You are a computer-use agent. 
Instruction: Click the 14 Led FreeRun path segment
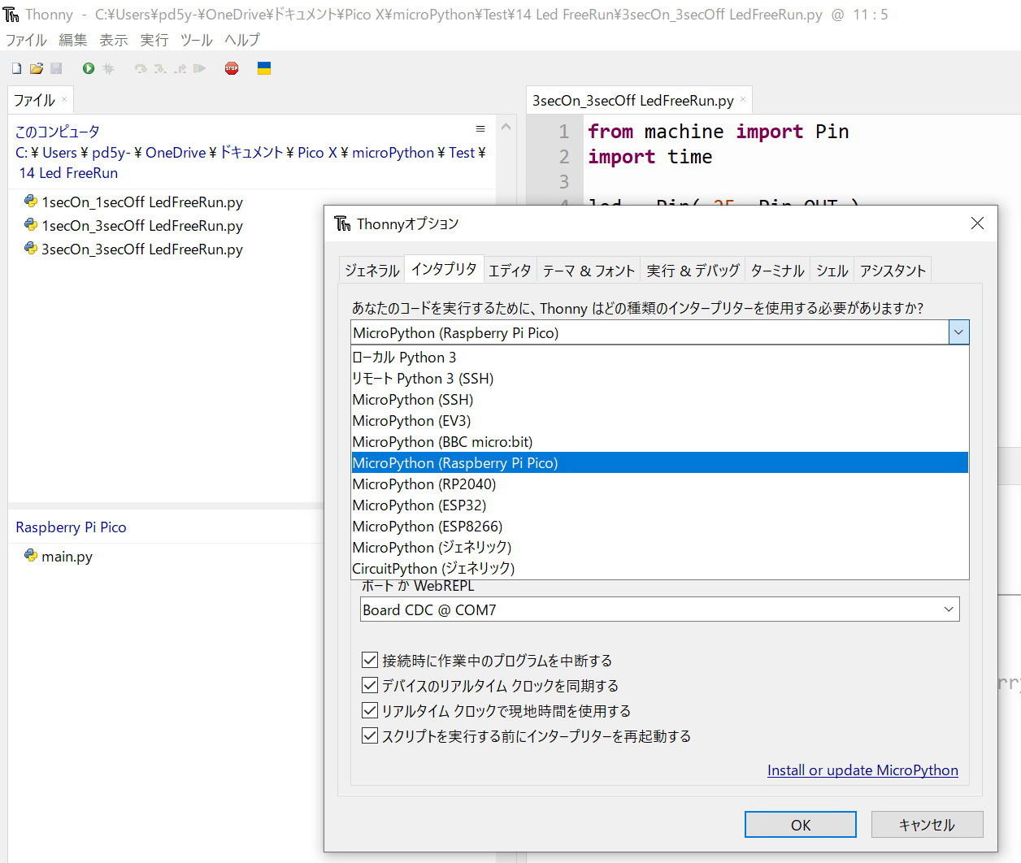pyautogui.click(x=68, y=173)
